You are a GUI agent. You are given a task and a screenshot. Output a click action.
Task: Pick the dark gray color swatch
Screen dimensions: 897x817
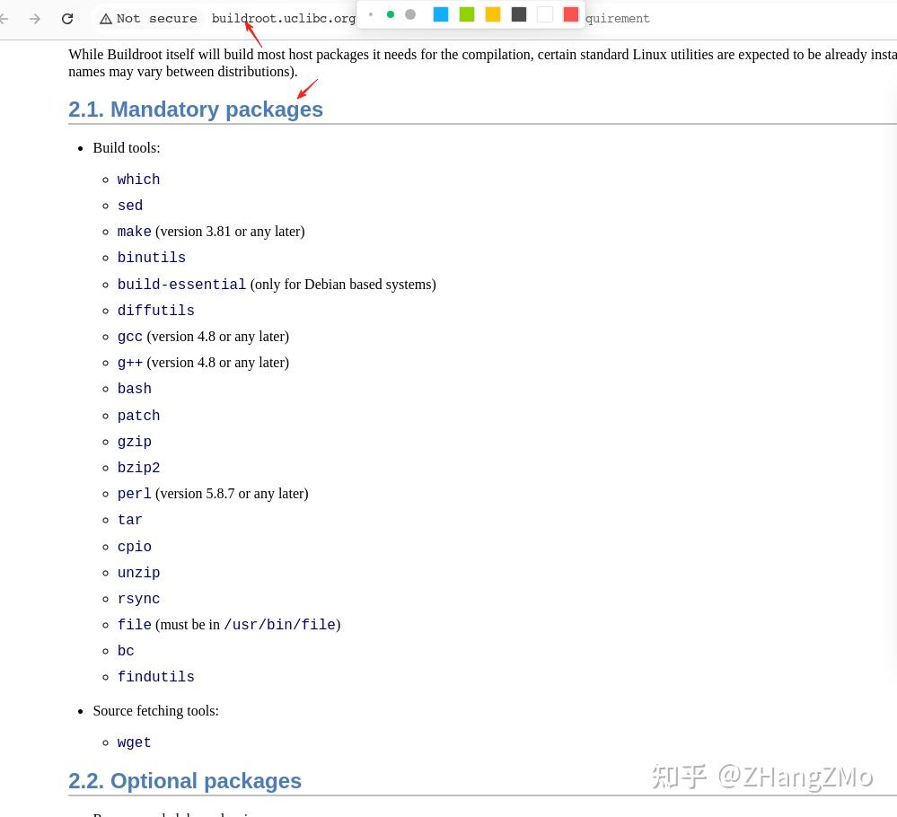pyautogui.click(x=519, y=14)
